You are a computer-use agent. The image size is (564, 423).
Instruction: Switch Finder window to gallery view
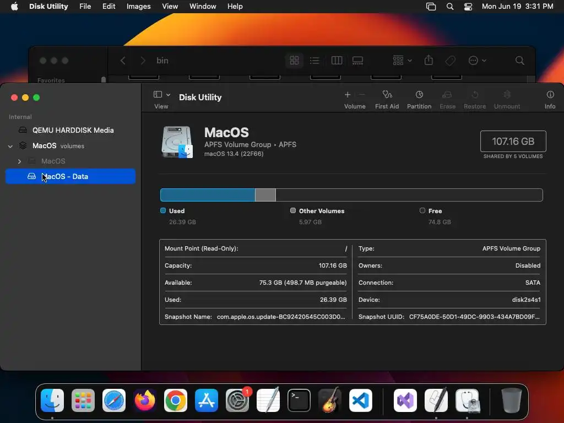(357, 61)
